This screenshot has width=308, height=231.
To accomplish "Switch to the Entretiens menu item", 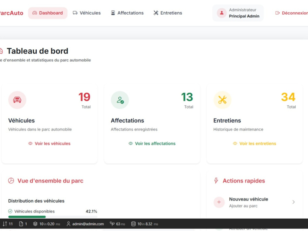I will point(168,13).
